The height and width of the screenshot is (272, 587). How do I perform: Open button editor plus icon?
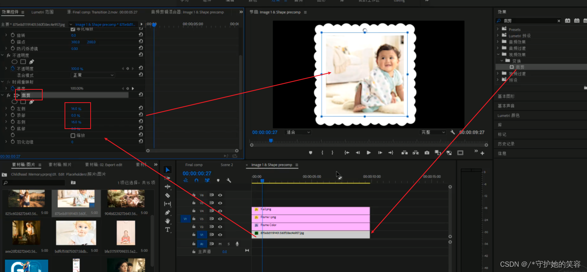point(482,153)
